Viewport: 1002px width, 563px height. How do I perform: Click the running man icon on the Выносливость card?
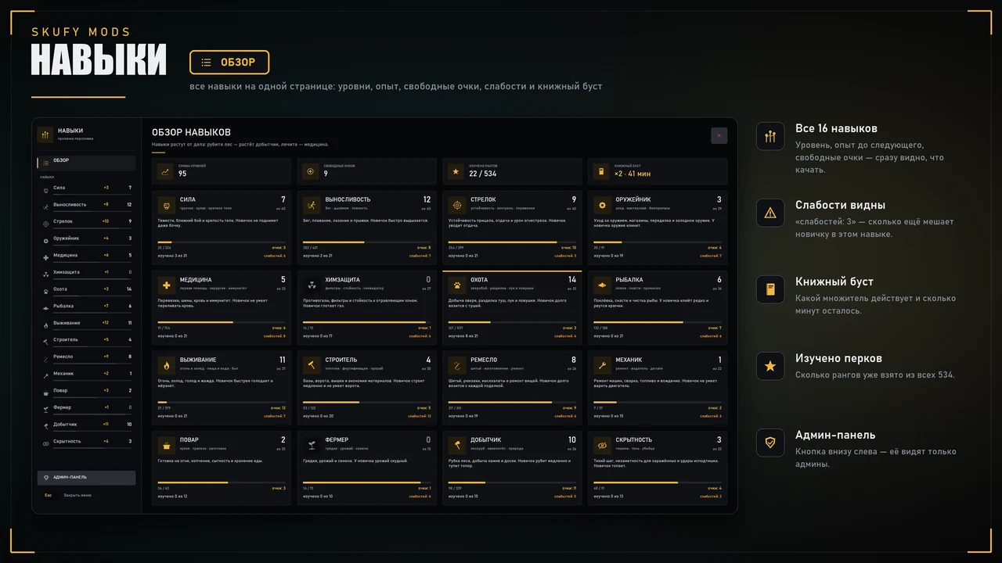click(312, 205)
